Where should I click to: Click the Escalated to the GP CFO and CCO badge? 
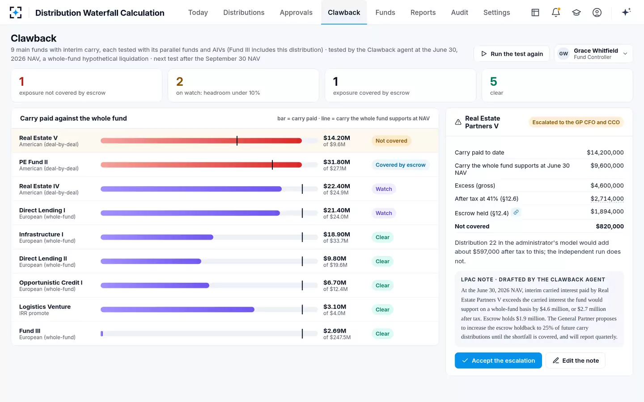pyautogui.click(x=576, y=122)
